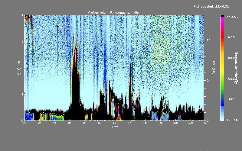Click the "<= 0.0" colorbar label
This screenshot has width=242, height=151.
click(x=232, y=120)
